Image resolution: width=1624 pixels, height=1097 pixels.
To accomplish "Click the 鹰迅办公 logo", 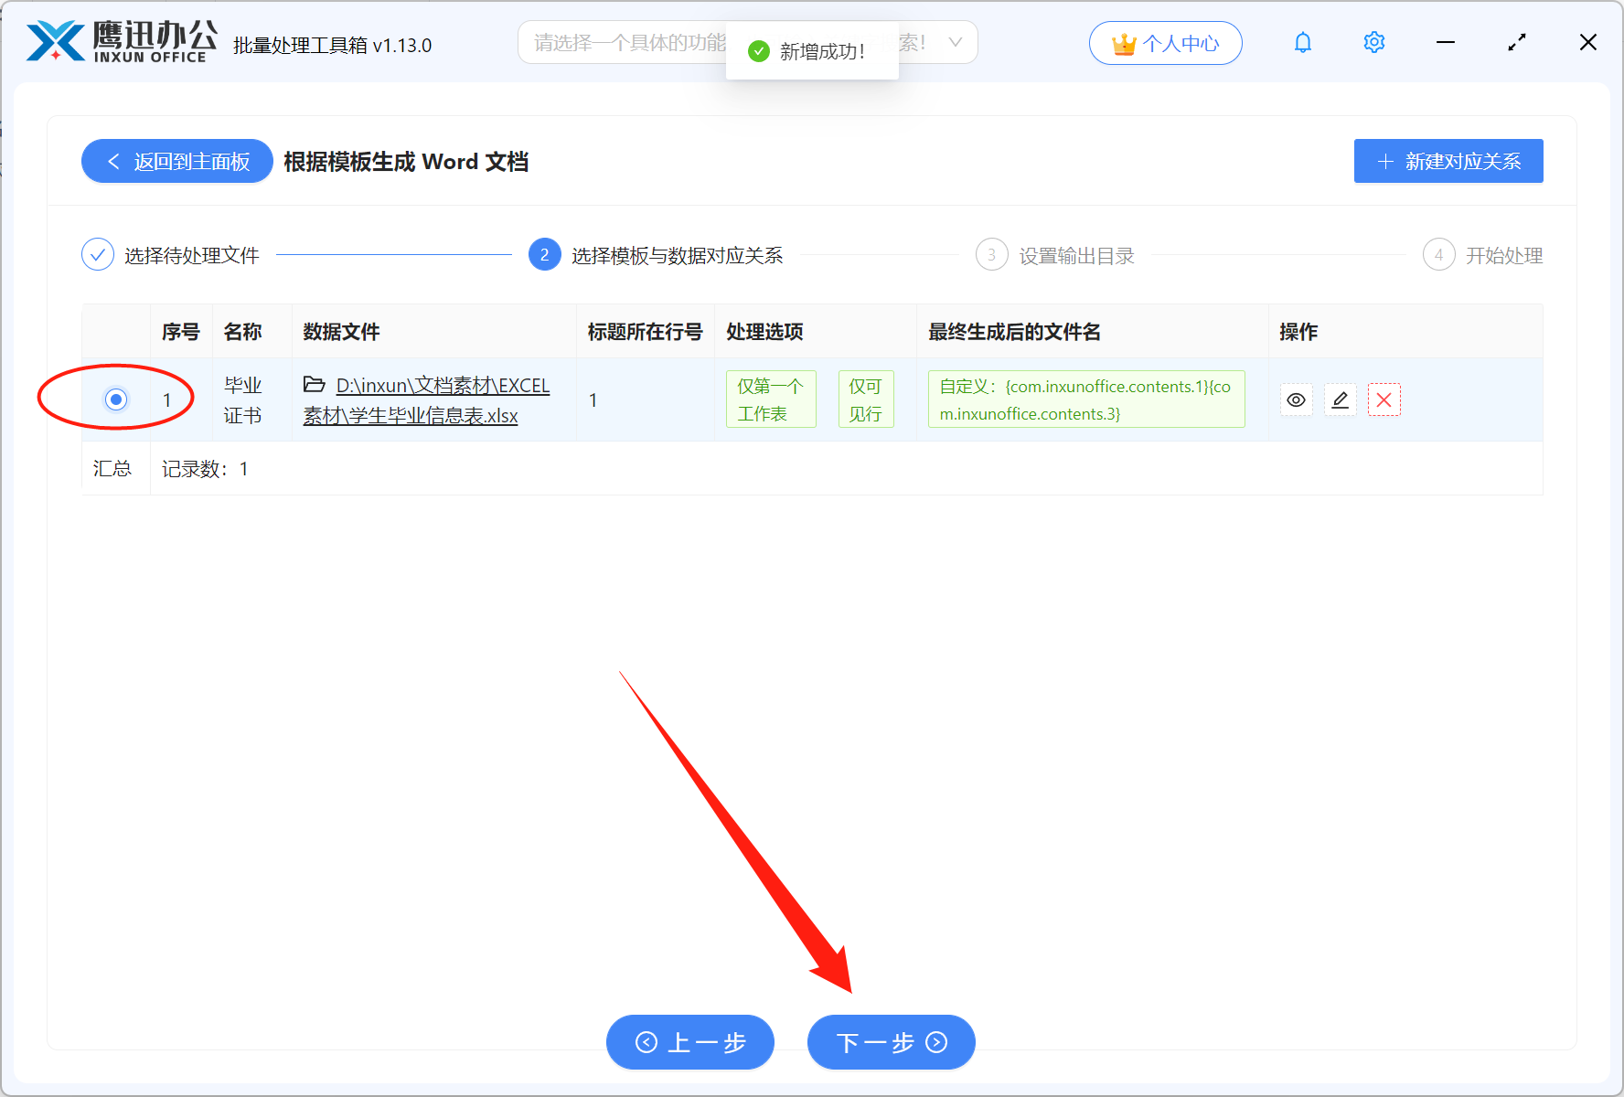I will click(x=119, y=40).
